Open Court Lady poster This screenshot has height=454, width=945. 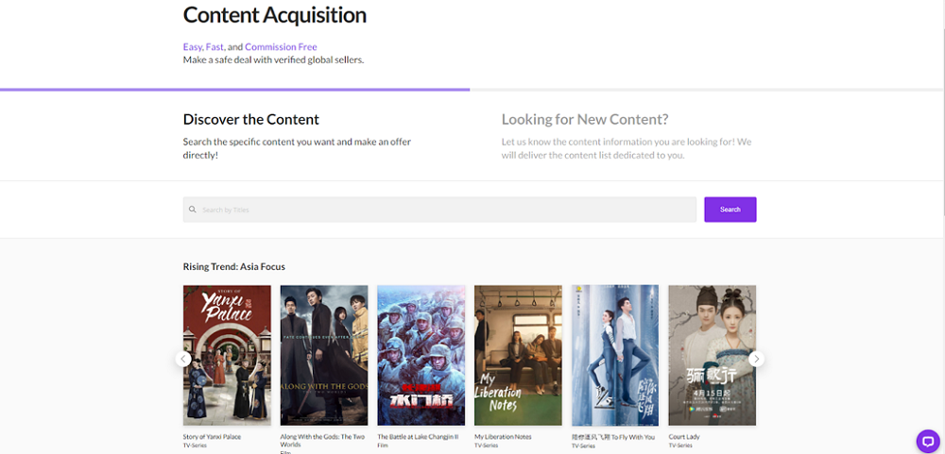pyautogui.click(x=713, y=355)
